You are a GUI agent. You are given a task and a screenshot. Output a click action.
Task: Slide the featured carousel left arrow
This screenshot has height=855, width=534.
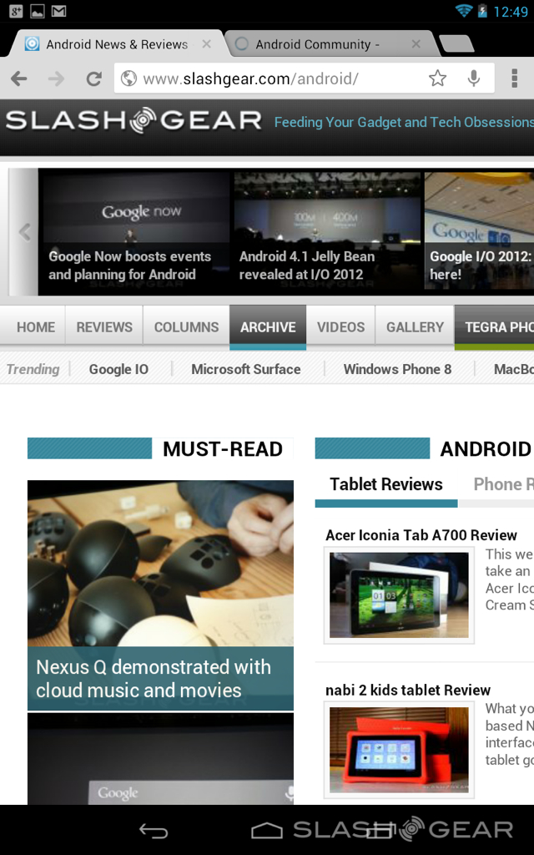click(x=23, y=232)
